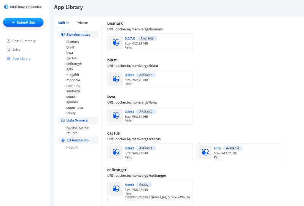The height and width of the screenshot is (206, 304).
Task: Click the bwa size 952.57 MB text
Action: (136, 117)
